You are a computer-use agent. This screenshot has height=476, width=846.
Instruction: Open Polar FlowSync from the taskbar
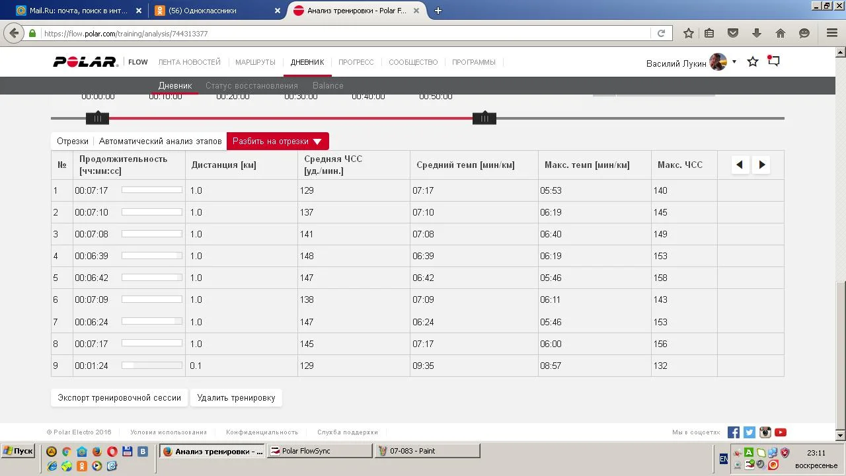pos(319,451)
